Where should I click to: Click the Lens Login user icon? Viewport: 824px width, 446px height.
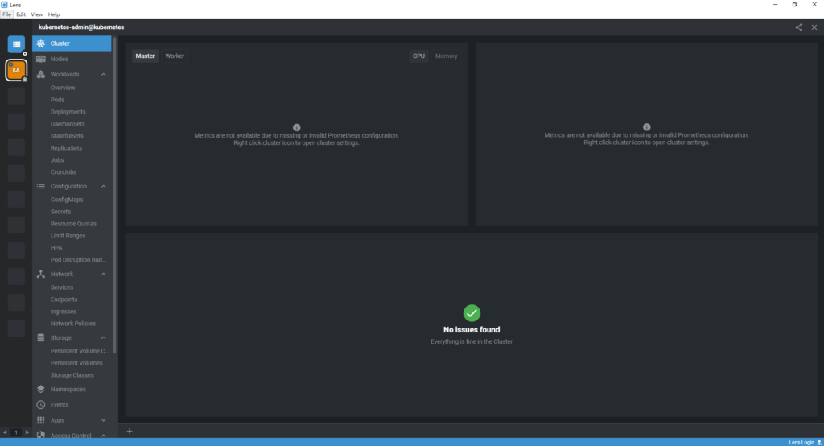click(819, 442)
